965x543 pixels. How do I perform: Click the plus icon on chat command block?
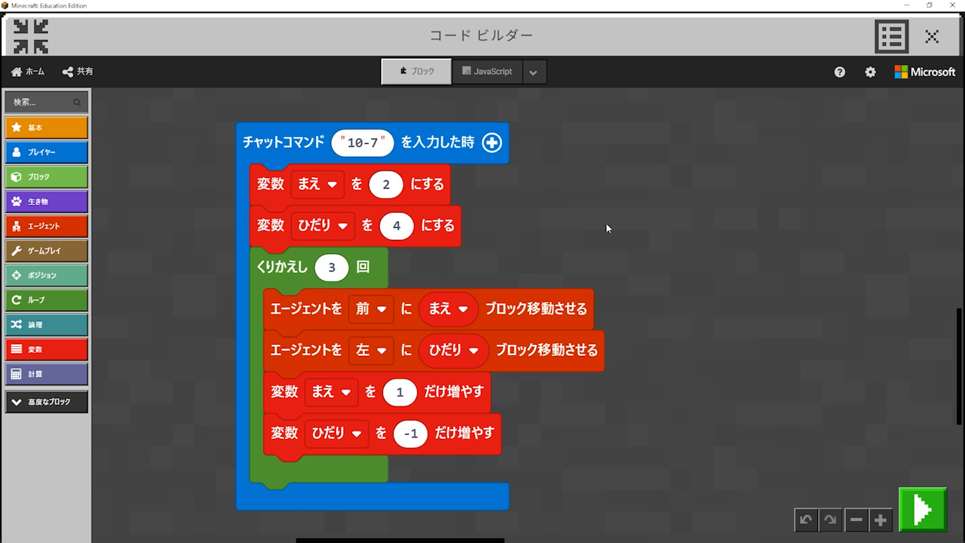(x=492, y=143)
